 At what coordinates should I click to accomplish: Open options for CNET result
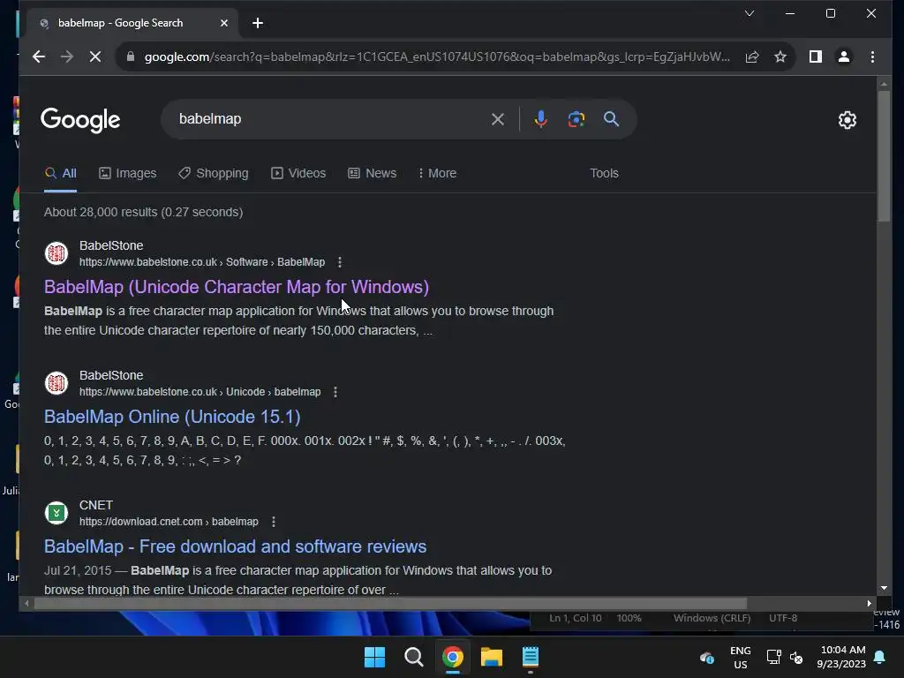[274, 522]
